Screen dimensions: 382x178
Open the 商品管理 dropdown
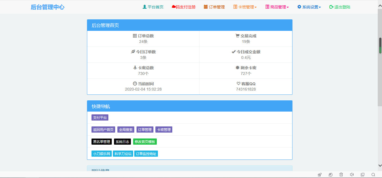[276, 7]
